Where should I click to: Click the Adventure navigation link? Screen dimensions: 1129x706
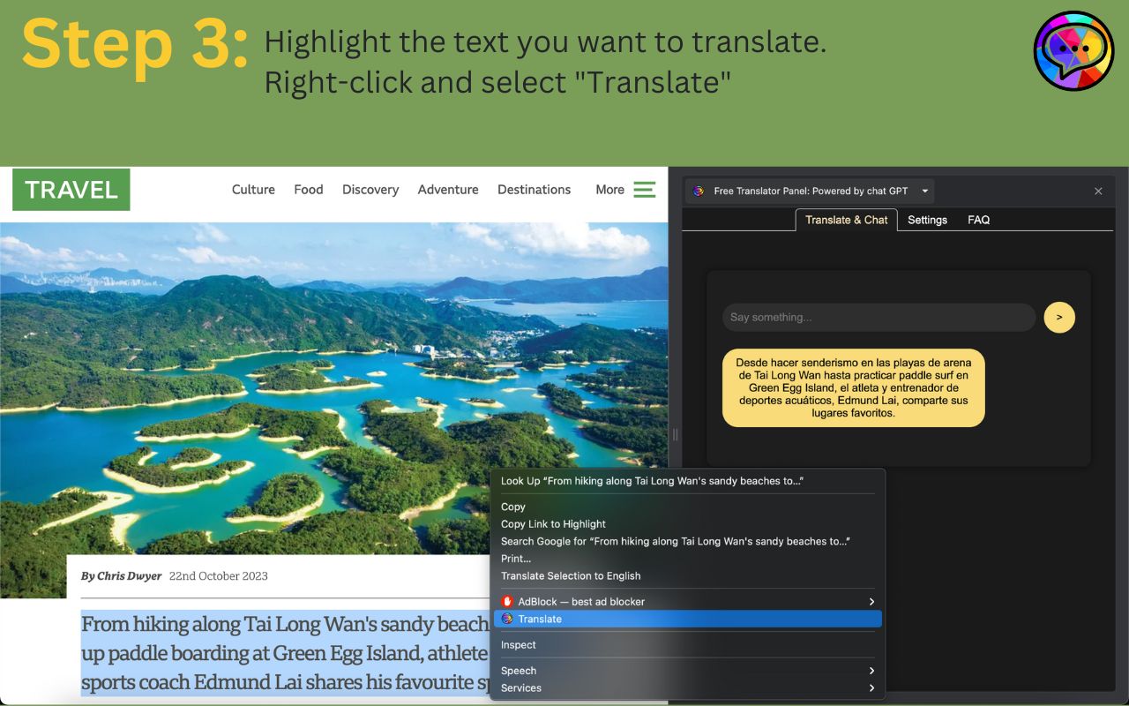(448, 189)
